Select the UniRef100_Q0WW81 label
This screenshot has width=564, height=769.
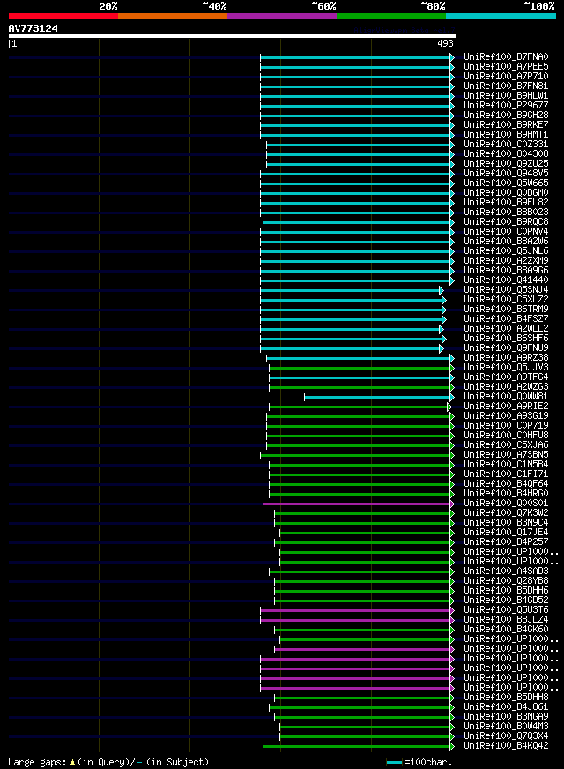click(x=506, y=396)
